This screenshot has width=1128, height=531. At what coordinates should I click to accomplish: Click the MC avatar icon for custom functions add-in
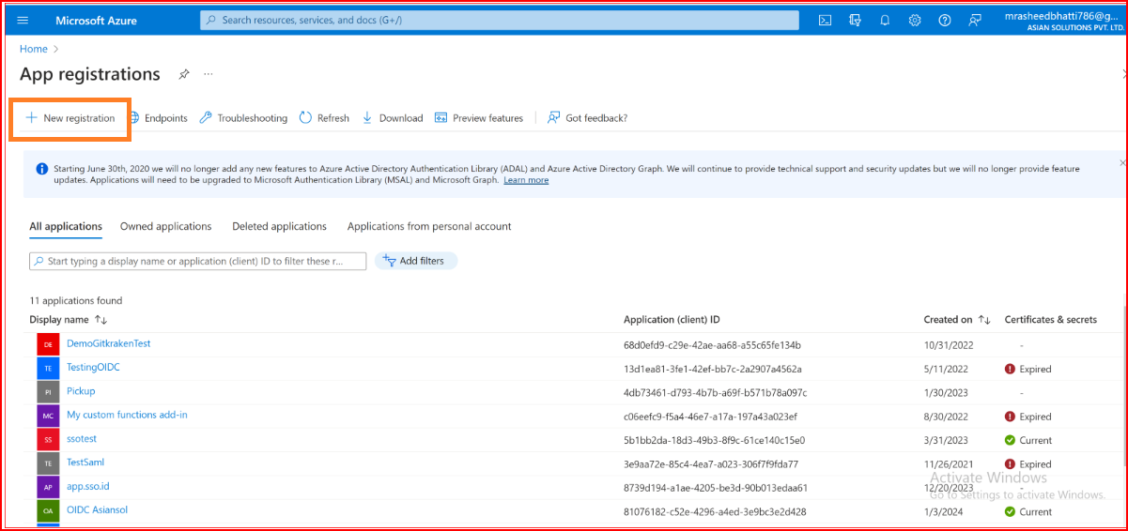(x=48, y=416)
